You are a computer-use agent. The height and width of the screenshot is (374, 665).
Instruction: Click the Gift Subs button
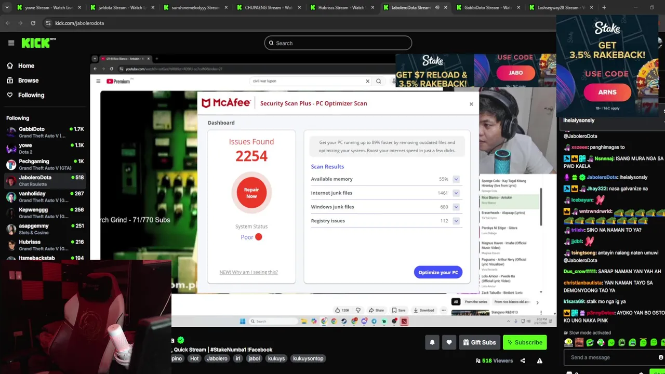tap(479, 342)
